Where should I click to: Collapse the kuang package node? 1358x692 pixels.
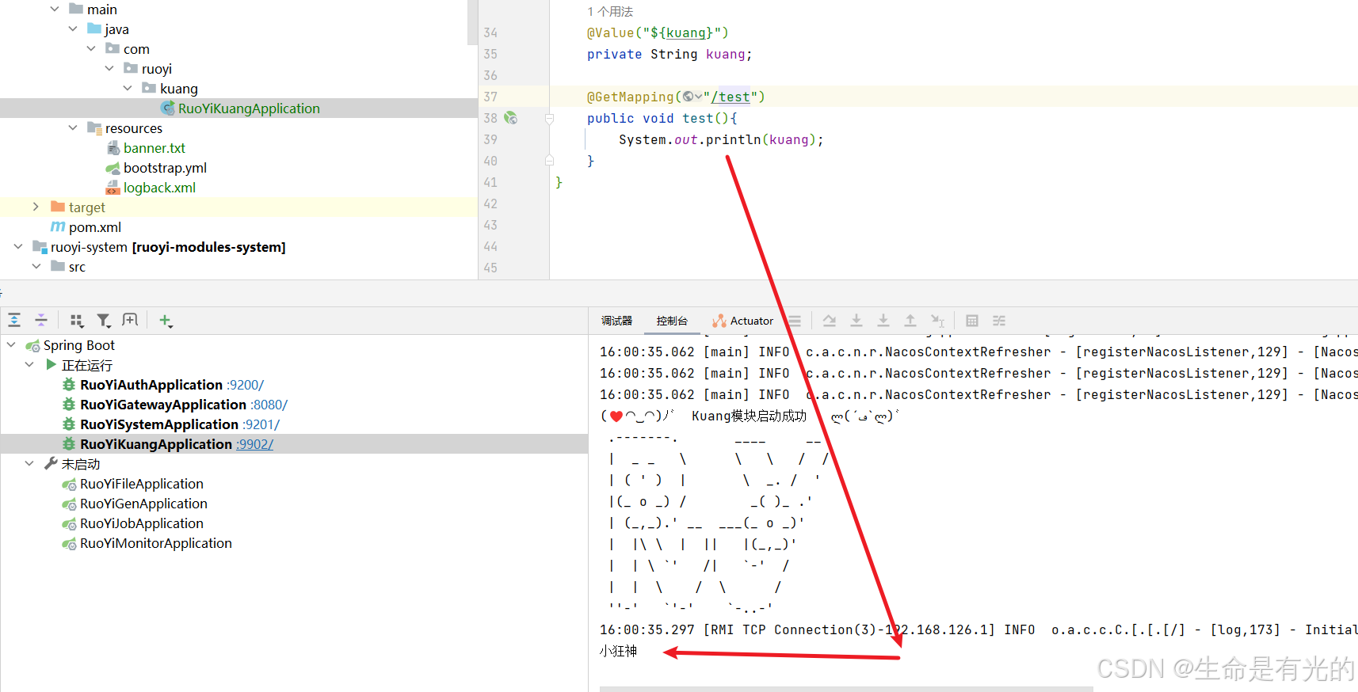coord(128,89)
